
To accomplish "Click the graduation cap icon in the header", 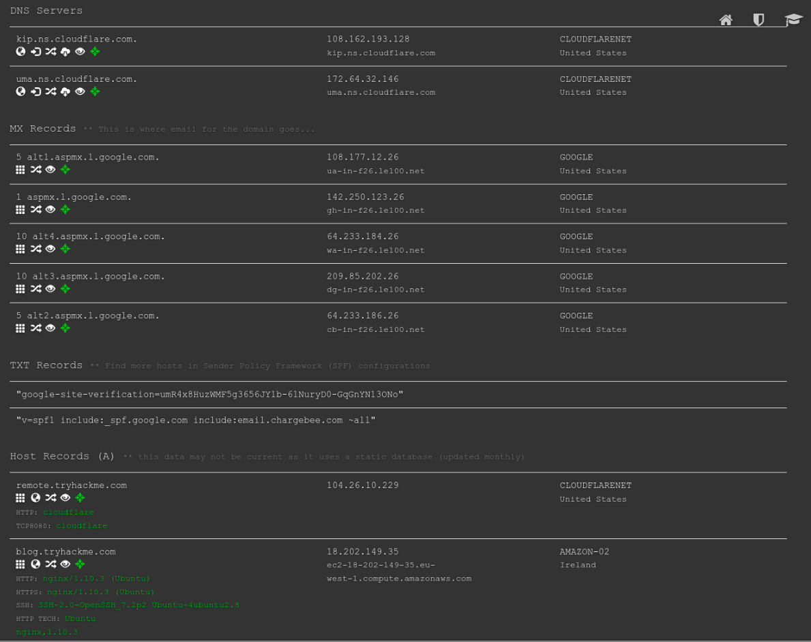I will [x=793, y=20].
